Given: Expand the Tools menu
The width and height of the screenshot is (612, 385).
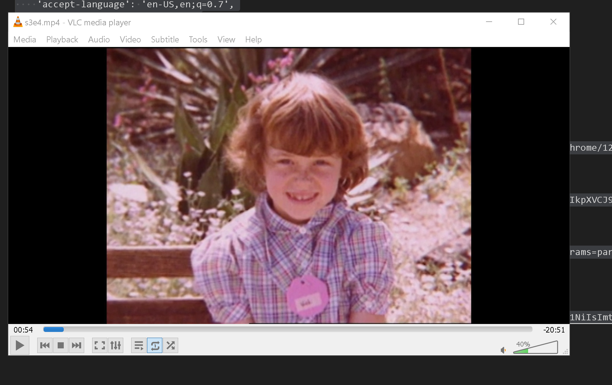Looking at the screenshot, I should coord(198,40).
